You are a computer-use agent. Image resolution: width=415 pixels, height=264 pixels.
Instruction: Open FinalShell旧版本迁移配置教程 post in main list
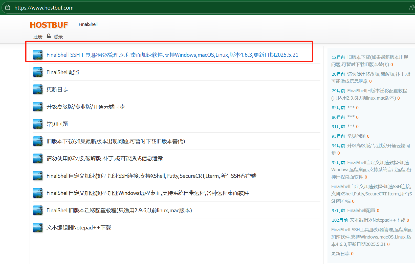(119, 211)
